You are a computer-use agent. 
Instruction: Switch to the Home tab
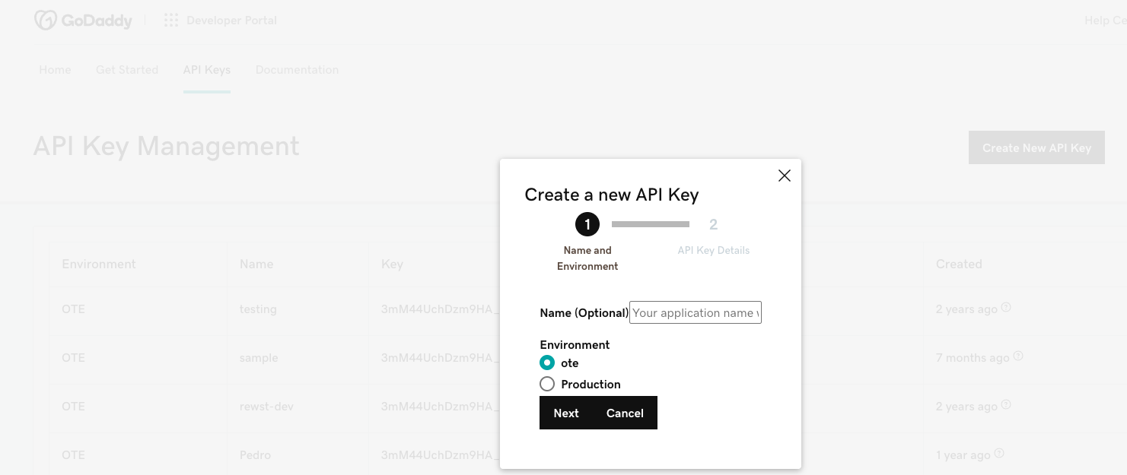pyautogui.click(x=55, y=70)
